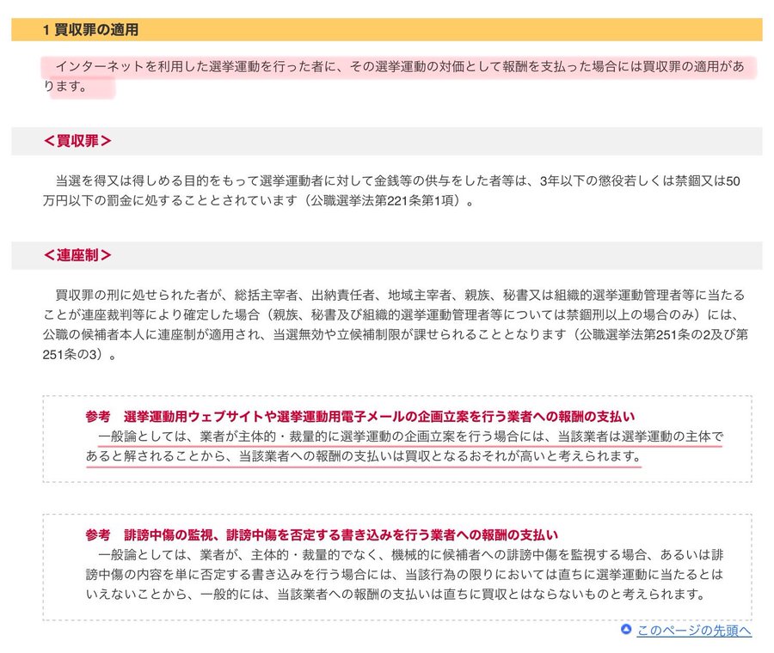Click the highlighted text 'ります。'

click(65, 86)
